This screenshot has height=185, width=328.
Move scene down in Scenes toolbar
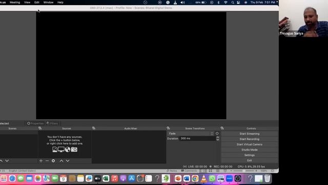click(x=7, y=161)
